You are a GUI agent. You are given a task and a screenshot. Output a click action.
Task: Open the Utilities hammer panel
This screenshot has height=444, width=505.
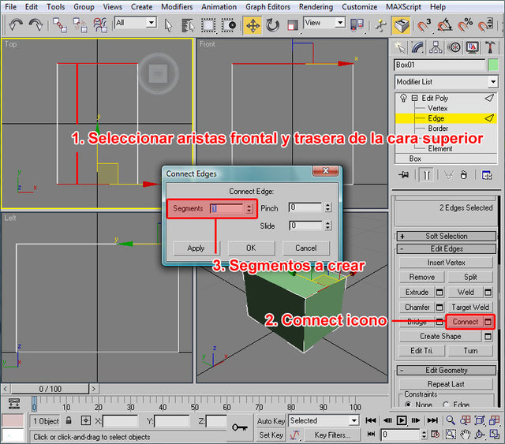491,47
